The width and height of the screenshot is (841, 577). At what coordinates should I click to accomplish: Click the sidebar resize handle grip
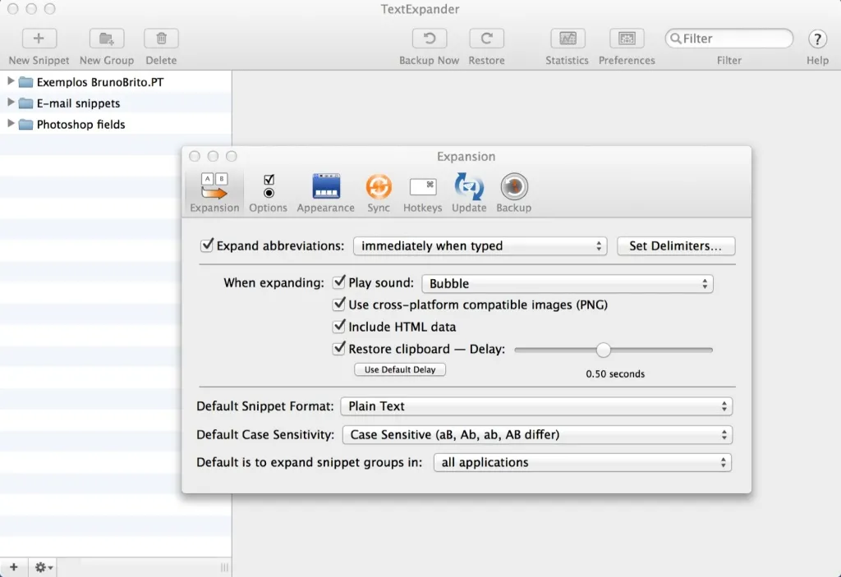[x=224, y=567]
